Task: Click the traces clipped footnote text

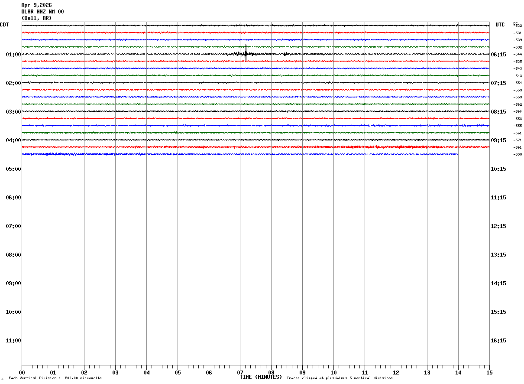Action: pyautogui.click(x=340, y=378)
